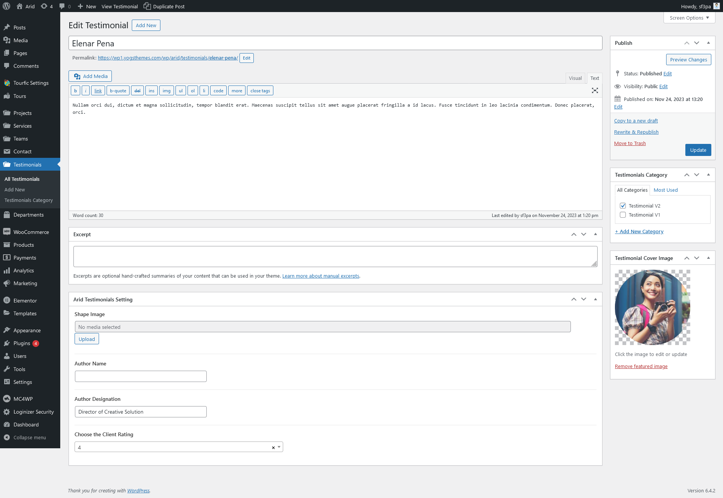The height and width of the screenshot is (498, 723).
Task: Open the WooCommerce menu
Action: [31, 232]
